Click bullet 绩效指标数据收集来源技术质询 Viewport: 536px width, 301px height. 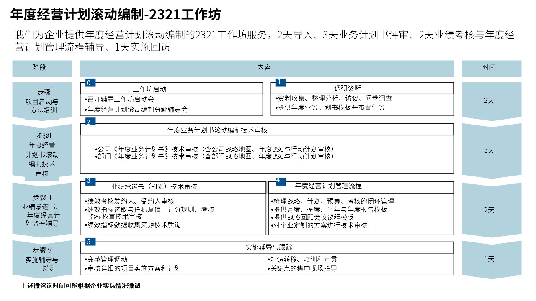pos(132,225)
